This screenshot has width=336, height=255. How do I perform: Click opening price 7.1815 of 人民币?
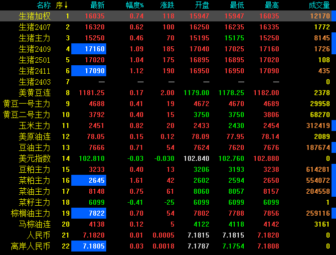198,235
